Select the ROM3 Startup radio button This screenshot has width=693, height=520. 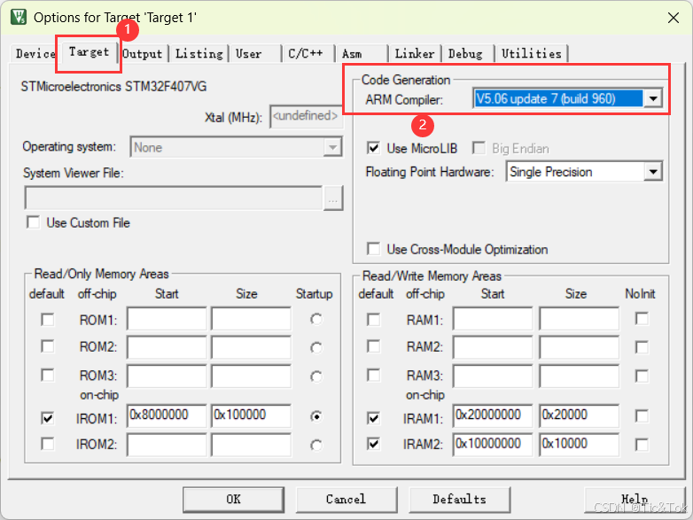[316, 376]
